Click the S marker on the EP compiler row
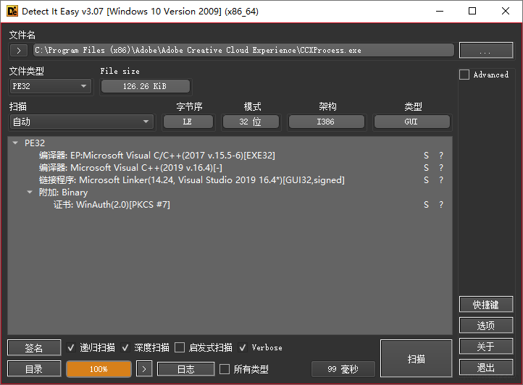523x385 pixels. [x=427, y=156]
